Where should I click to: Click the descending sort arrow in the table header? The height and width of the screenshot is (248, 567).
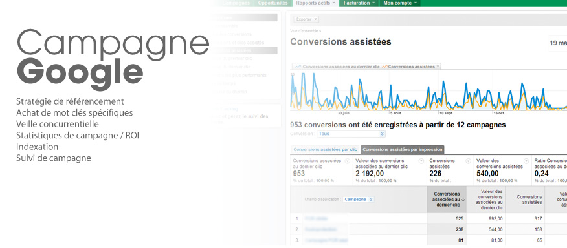(463, 200)
